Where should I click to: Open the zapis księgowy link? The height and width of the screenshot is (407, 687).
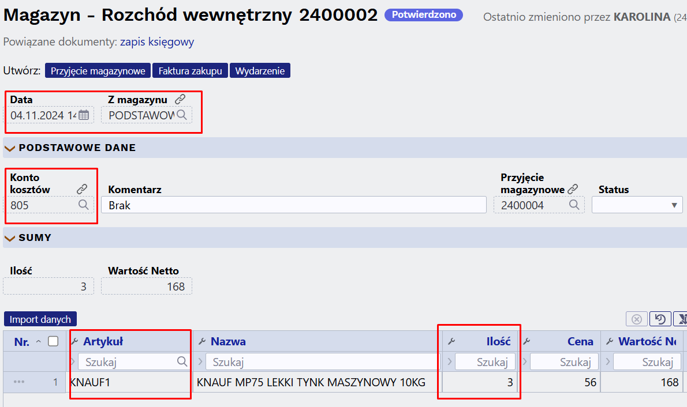point(157,42)
